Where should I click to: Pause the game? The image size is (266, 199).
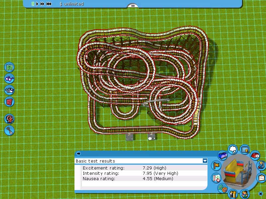[x=33, y=4]
